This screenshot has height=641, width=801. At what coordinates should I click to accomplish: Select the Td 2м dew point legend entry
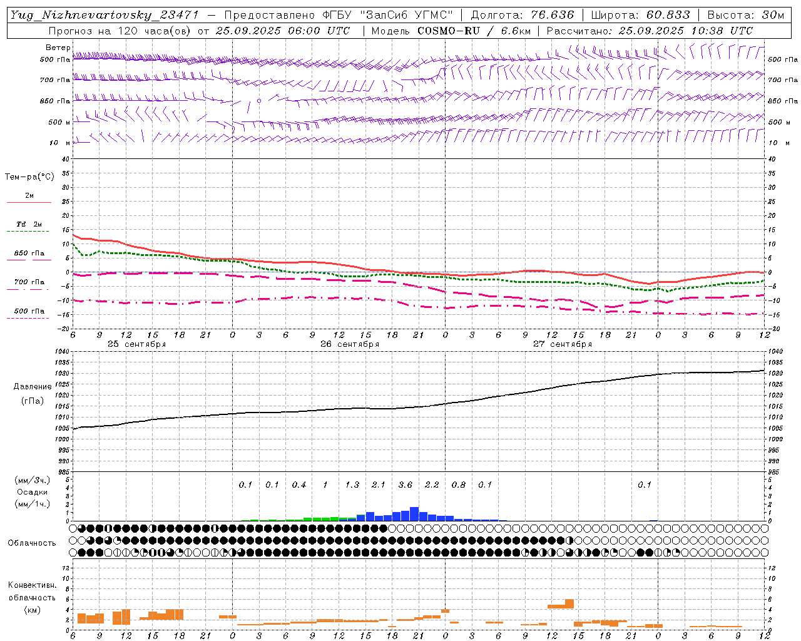point(29,224)
